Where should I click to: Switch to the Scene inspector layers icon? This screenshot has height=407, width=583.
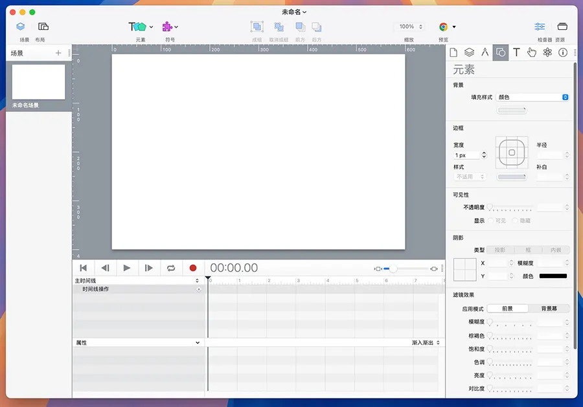tap(469, 52)
